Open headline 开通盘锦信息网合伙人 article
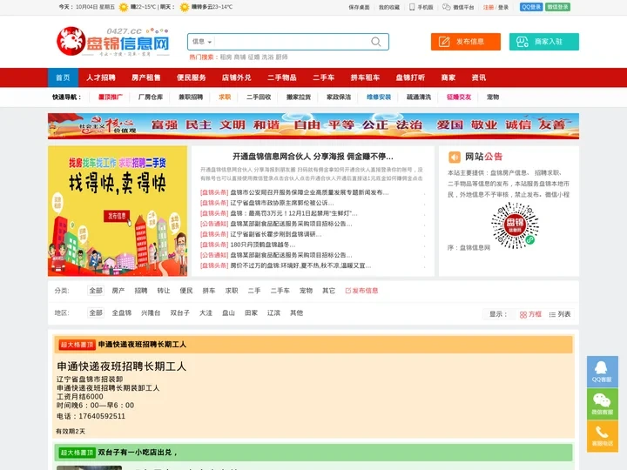Screen dimensions: 627x470 pyautogui.click(x=313, y=157)
